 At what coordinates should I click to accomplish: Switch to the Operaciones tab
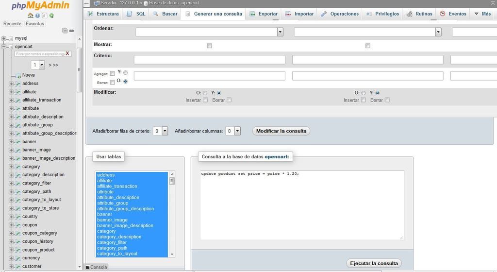click(340, 14)
